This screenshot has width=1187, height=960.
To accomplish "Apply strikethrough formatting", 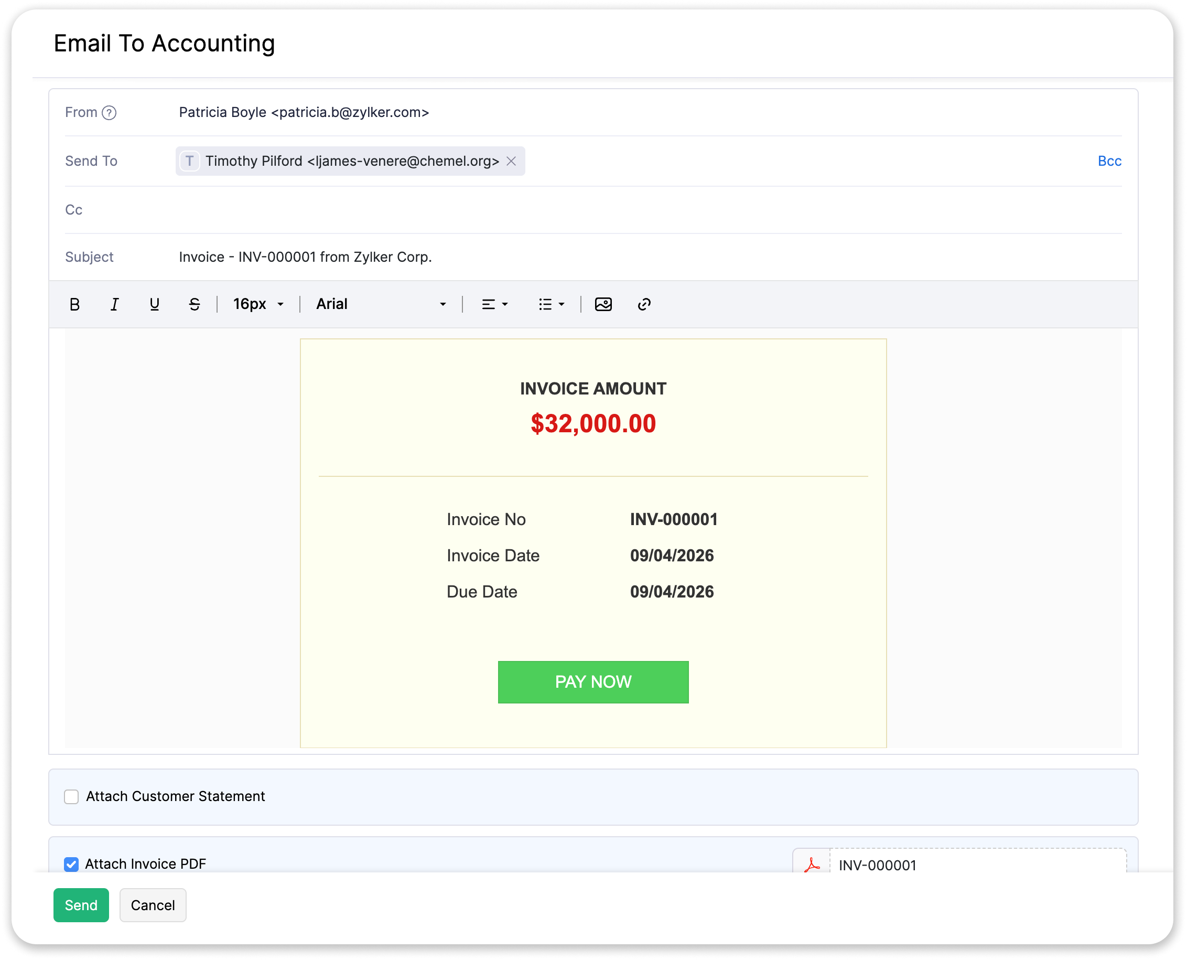I will [x=194, y=304].
